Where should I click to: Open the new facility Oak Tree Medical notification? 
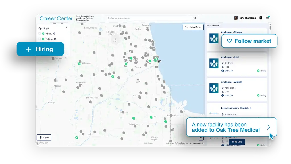pos(231,127)
